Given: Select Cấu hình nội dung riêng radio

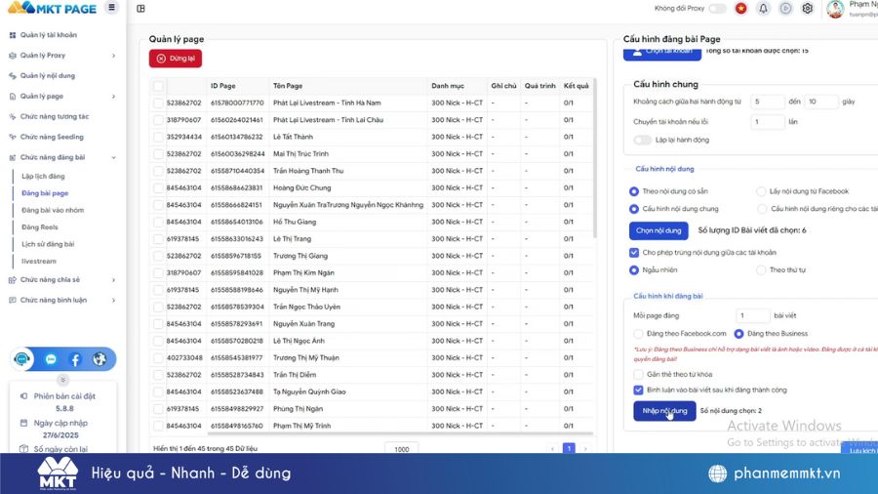Looking at the screenshot, I should tap(762, 209).
